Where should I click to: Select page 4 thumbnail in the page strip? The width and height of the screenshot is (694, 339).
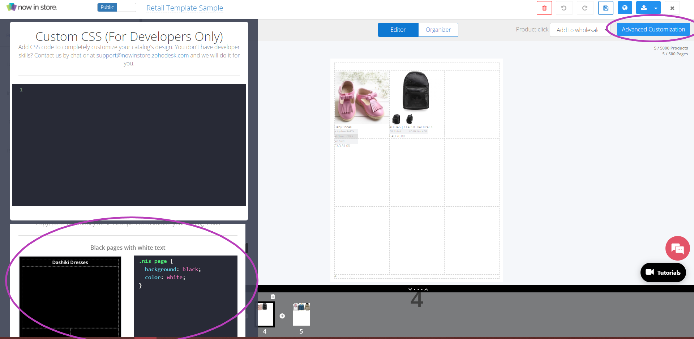point(266,314)
